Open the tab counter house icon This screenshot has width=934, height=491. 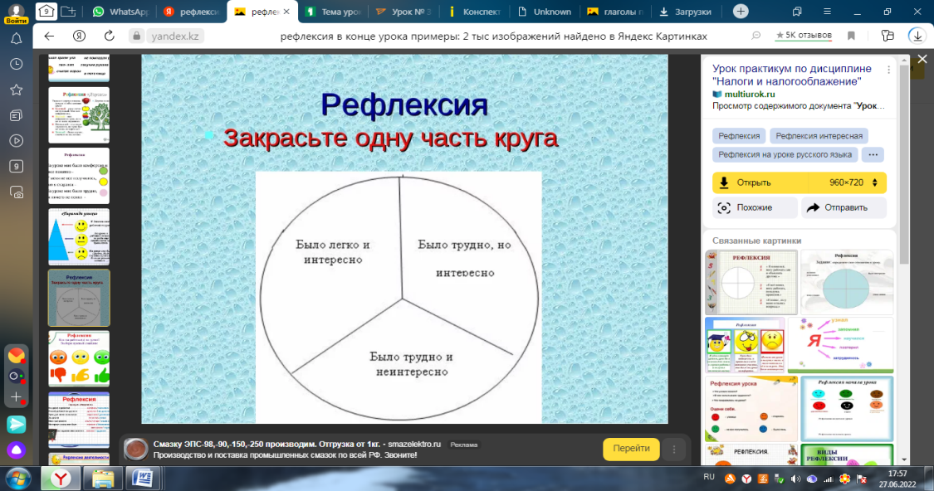(46, 12)
